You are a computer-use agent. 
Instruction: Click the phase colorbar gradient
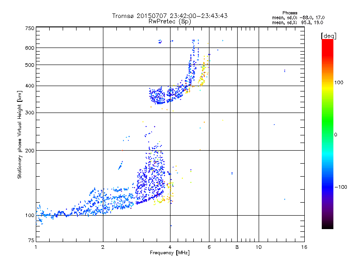coord(328,134)
